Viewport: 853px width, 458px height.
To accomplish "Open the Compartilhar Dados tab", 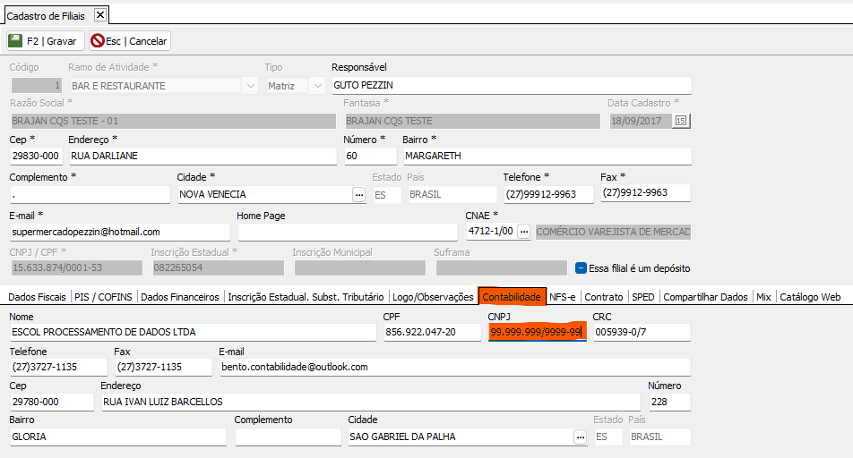I will click(705, 297).
